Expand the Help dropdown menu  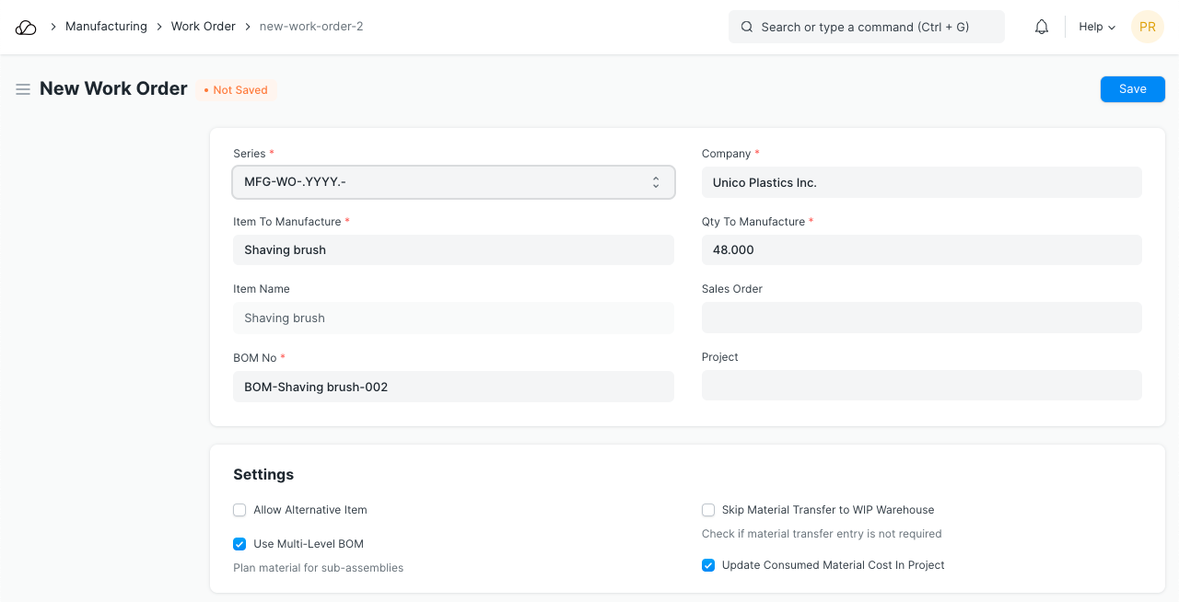point(1097,28)
